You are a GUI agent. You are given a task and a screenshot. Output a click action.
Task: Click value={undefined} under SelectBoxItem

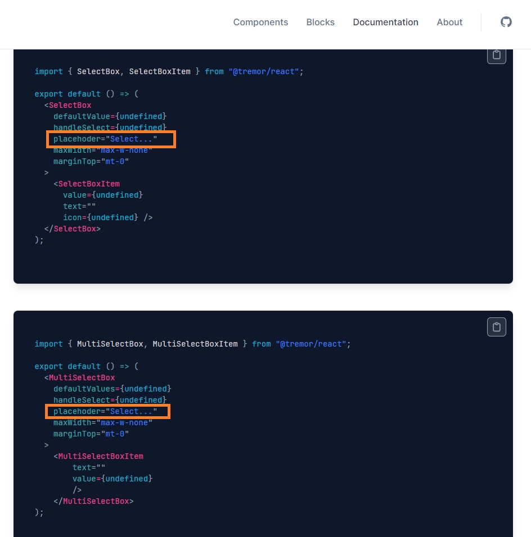point(103,195)
